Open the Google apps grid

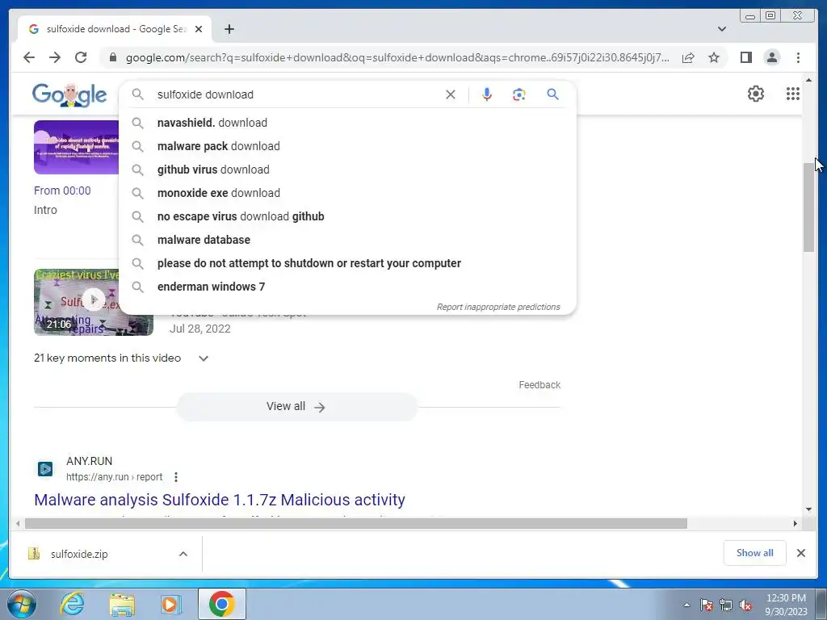point(793,94)
